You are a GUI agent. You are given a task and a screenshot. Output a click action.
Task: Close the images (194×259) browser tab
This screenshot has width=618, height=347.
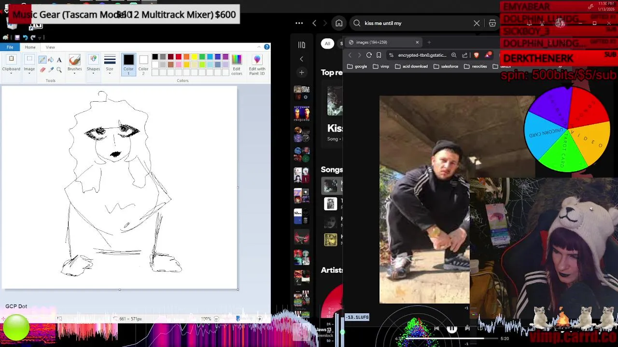(417, 42)
